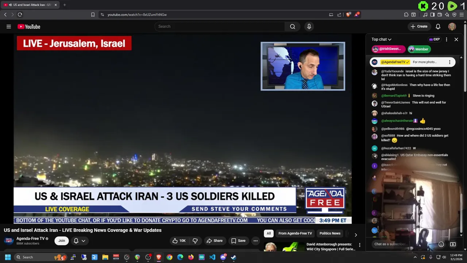Screen dimensions: 467x263
Task: Show more filter chips with arrow
Action: (356, 235)
